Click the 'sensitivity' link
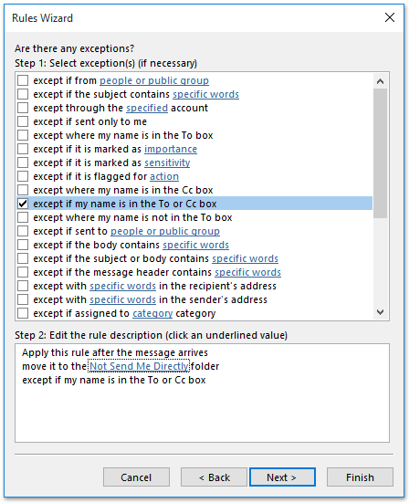This screenshot has width=409, height=503. point(167,162)
